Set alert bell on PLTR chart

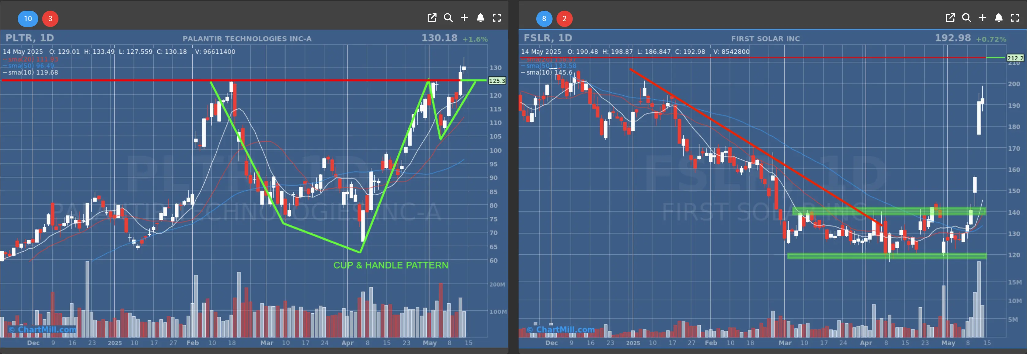coord(480,17)
